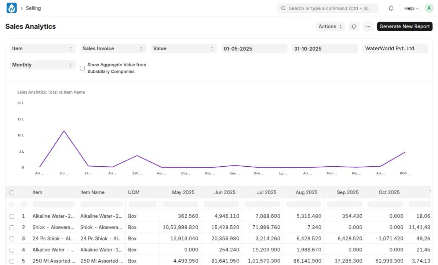
Task: Open the Value or quantity dropdown
Action: click(183, 48)
